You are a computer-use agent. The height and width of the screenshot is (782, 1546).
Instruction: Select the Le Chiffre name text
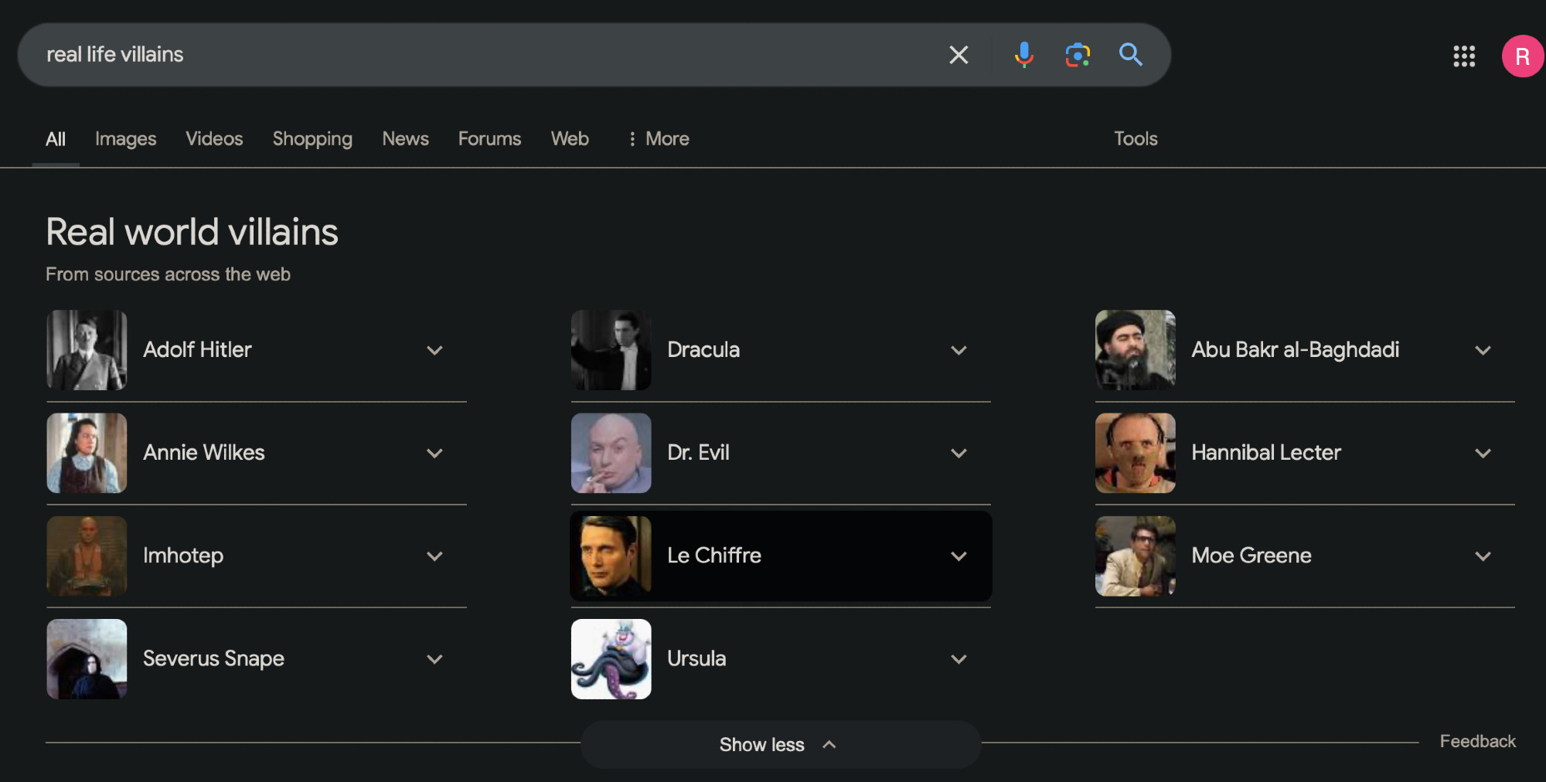(714, 556)
